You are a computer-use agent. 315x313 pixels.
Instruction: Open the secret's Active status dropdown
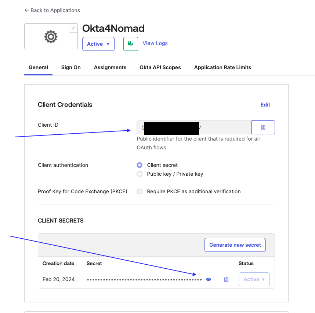[x=254, y=279]
